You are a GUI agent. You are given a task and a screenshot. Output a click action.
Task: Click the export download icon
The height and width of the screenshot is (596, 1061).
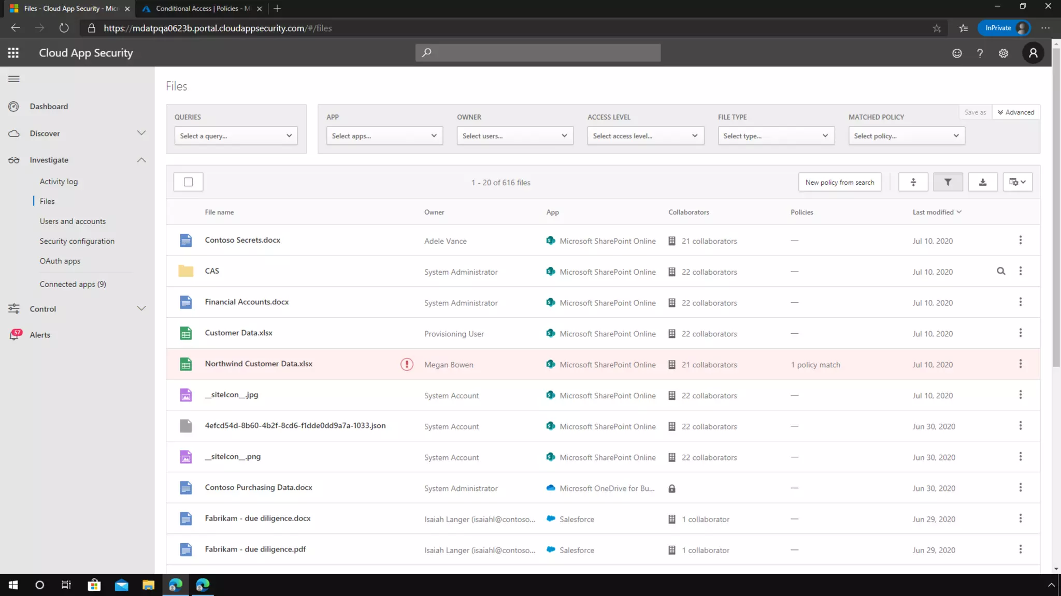tap(982, 182)
